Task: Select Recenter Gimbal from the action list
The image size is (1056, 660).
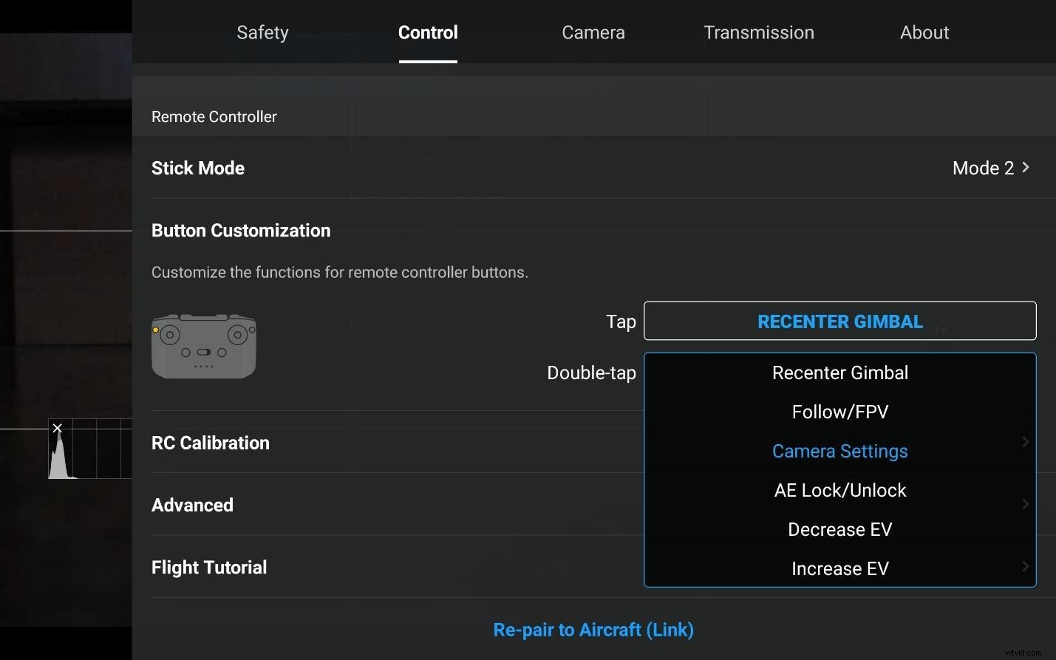Action: click(840, 372)
